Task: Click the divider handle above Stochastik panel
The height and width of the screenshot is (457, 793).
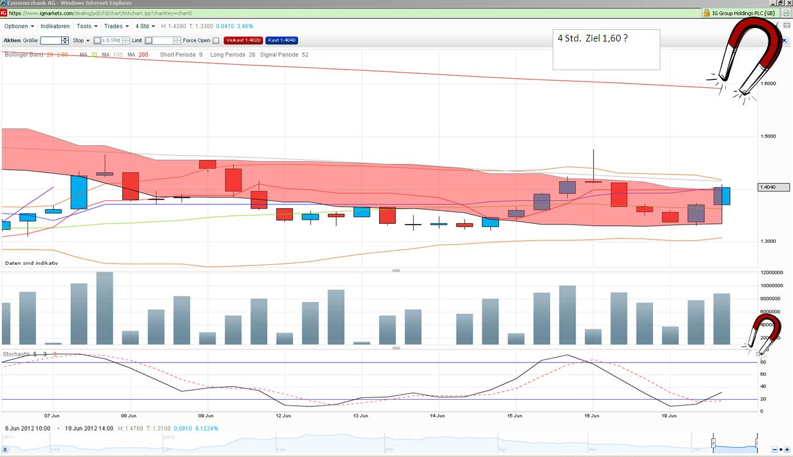Action: click(396, 348)
